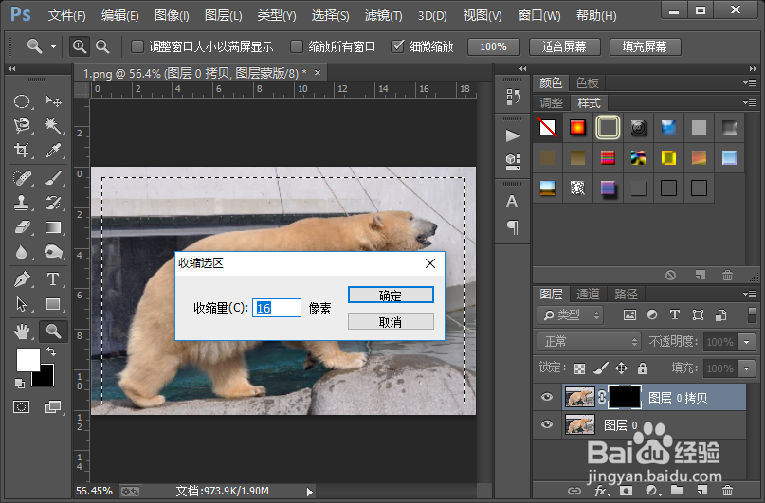The image size is (765, 503).
Task: Hide the 图层 0 layer
Action: [546, 424]
